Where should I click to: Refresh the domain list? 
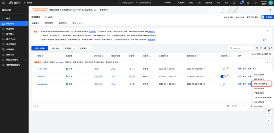coord(256,48)
